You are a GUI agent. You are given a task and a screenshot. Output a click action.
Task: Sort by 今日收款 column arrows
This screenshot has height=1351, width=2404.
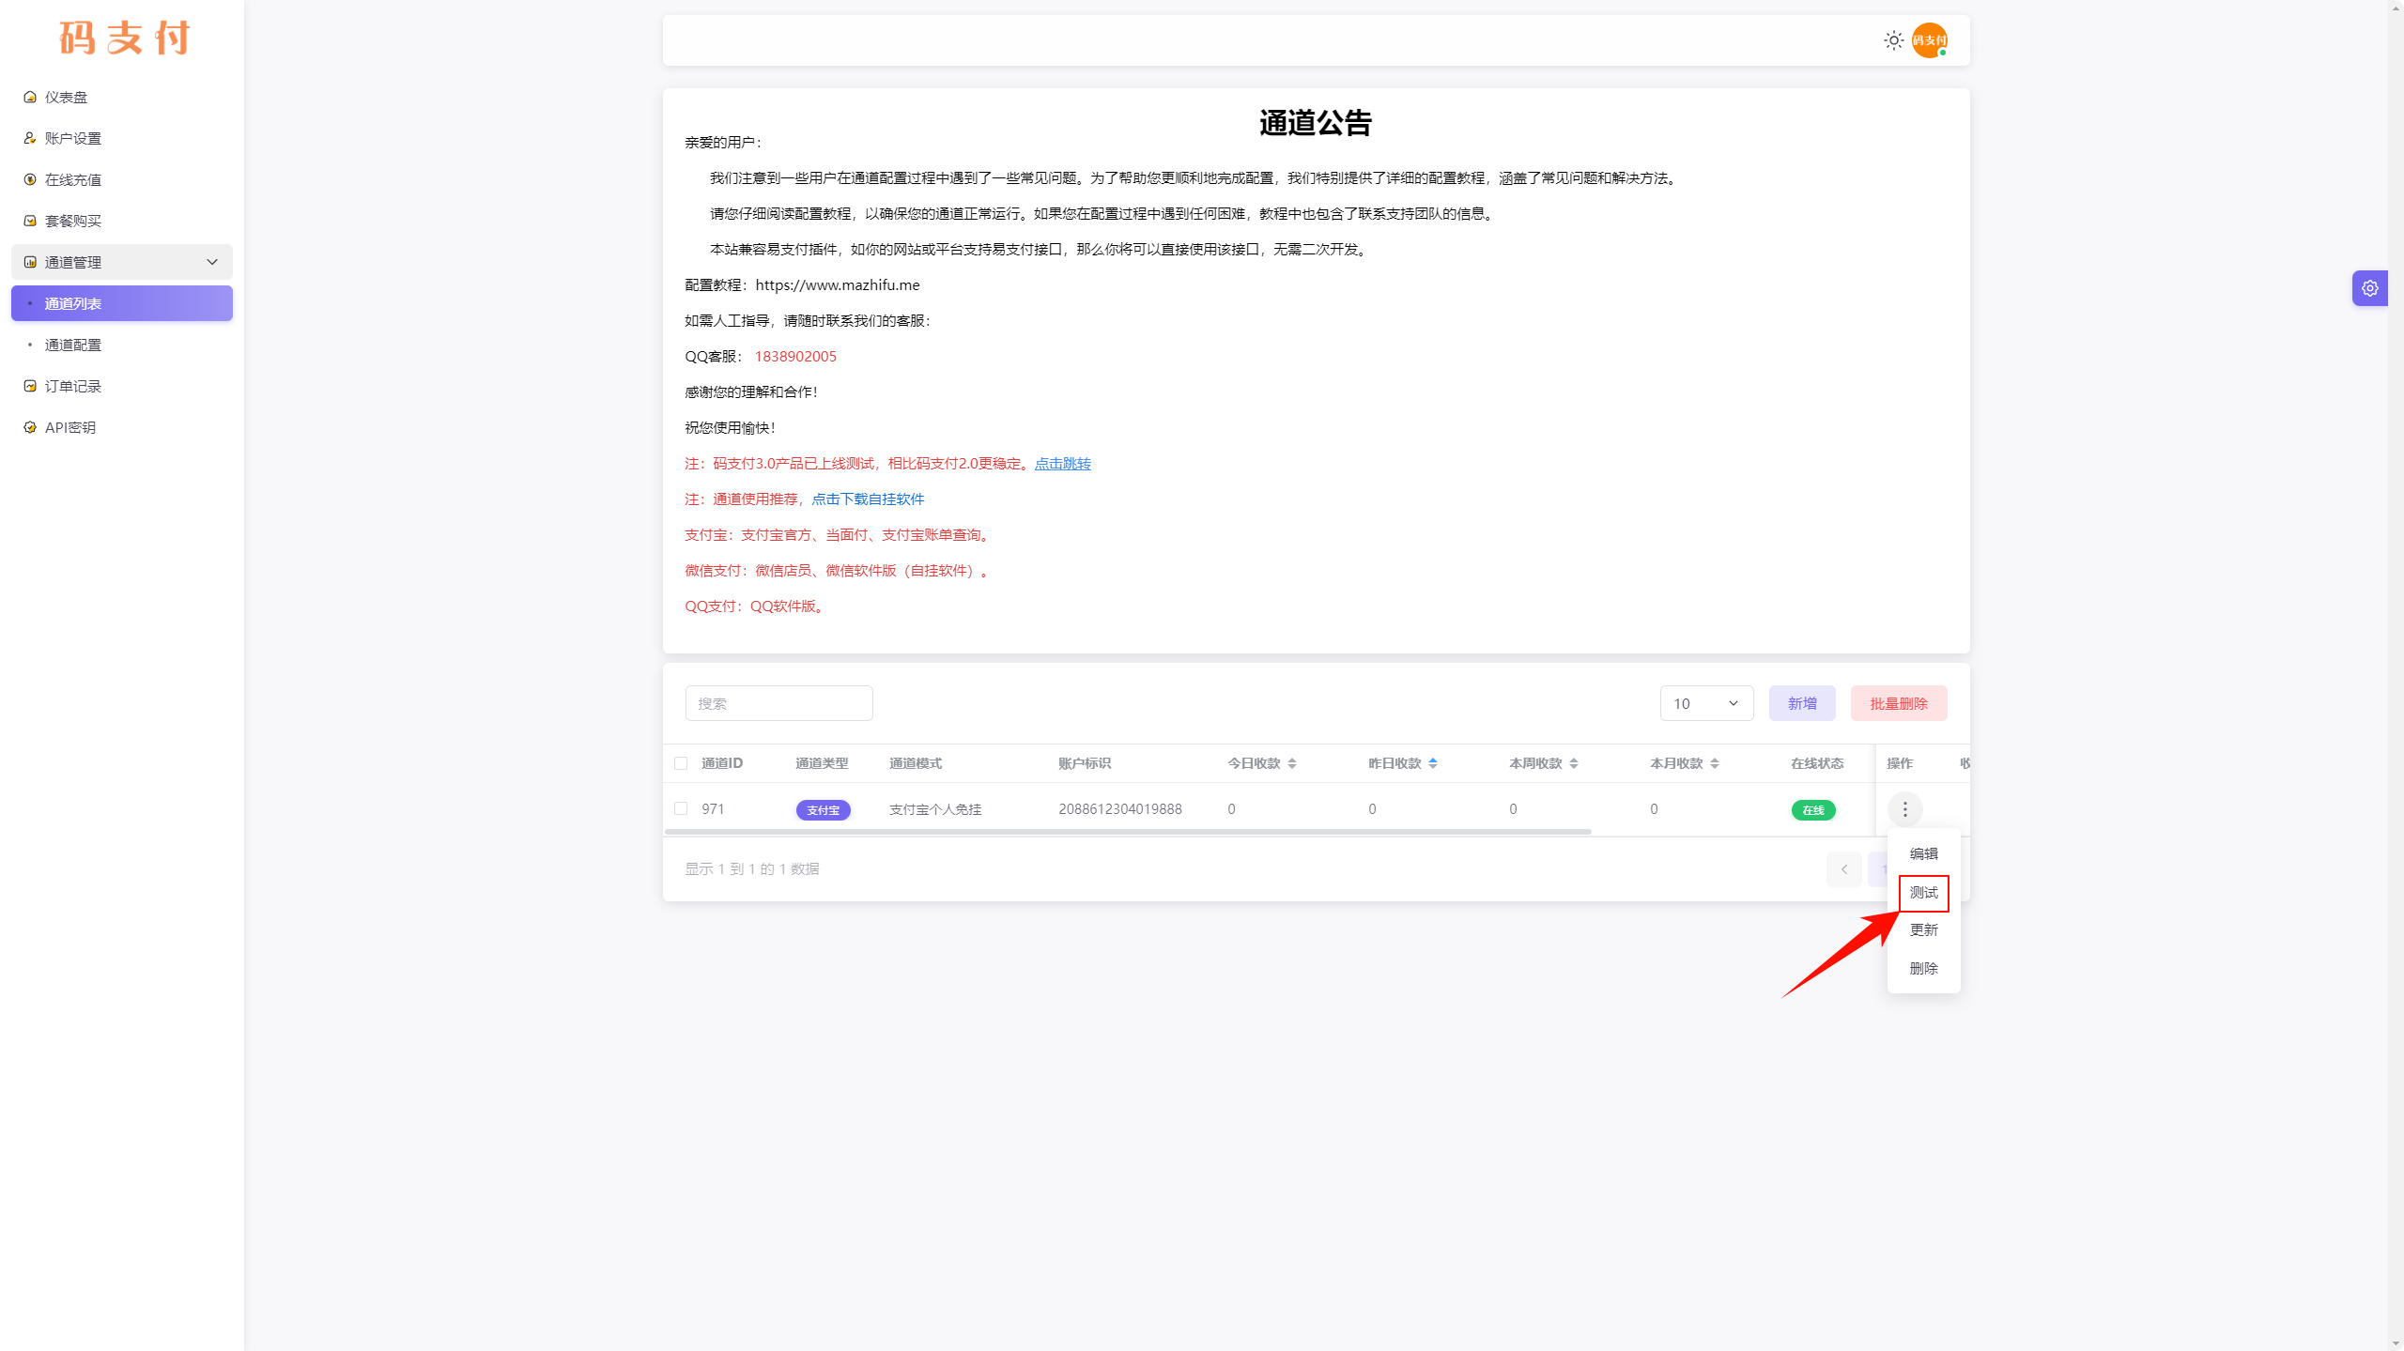pyautogui.click(x=1292, y=763)
